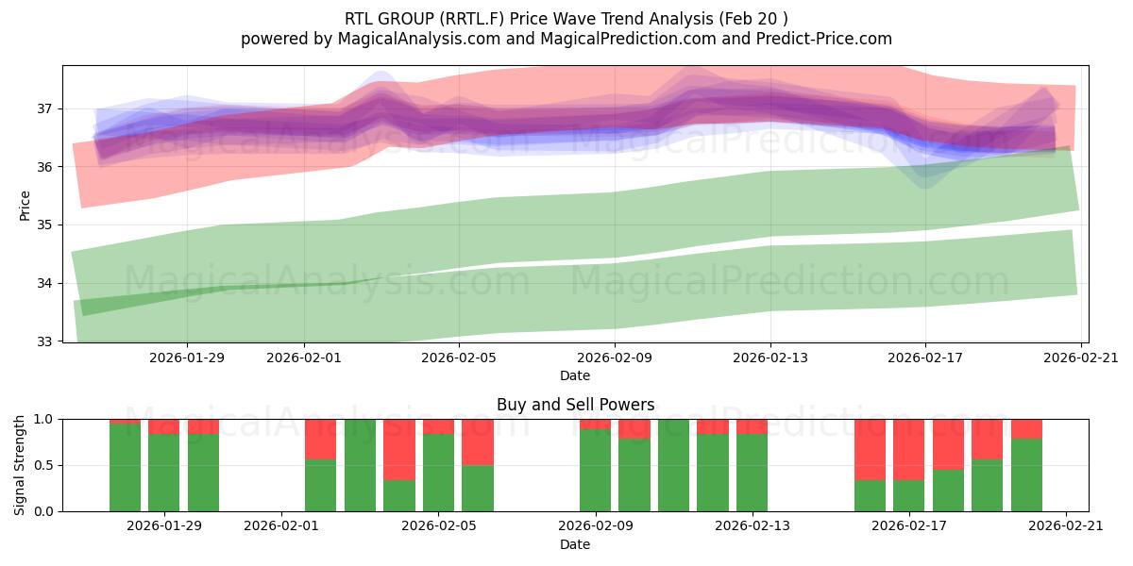The height and width of the screenshot is (566, 1133).
Task: Click the 2026-02-21 date tick of the price chart
Action: (x=1080, y=358)
